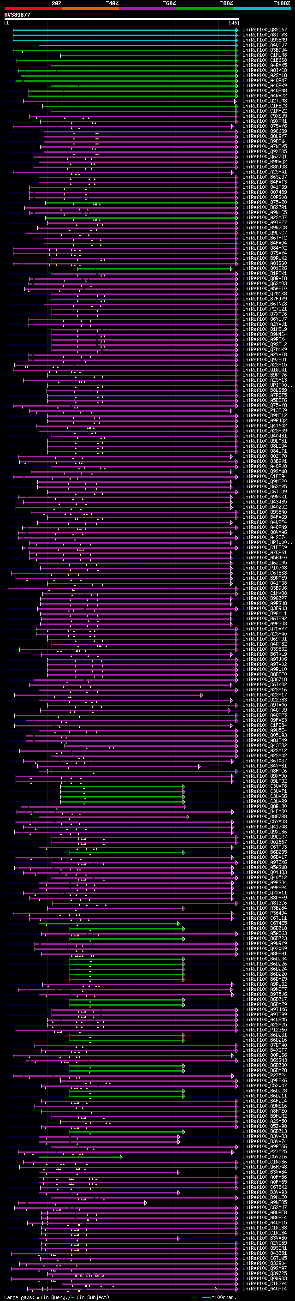Click the UniRef100_C5XSU5 label
Screen dimensions: 295x1301
tap(265, 116)
